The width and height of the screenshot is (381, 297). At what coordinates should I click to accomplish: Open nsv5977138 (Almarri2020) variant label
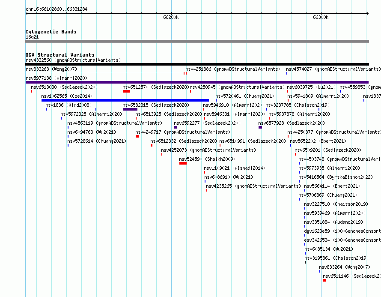pyautogui.click(x=57, y=78)
